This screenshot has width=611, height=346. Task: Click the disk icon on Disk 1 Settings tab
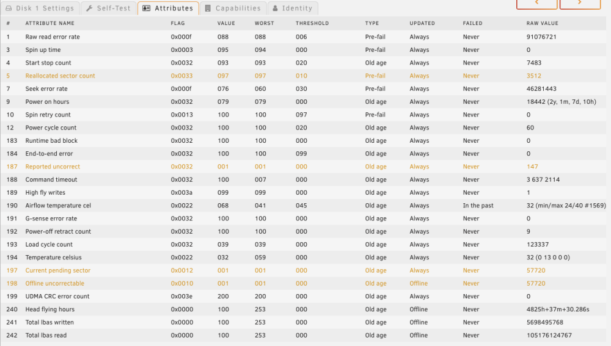click(x=9, y=8)
